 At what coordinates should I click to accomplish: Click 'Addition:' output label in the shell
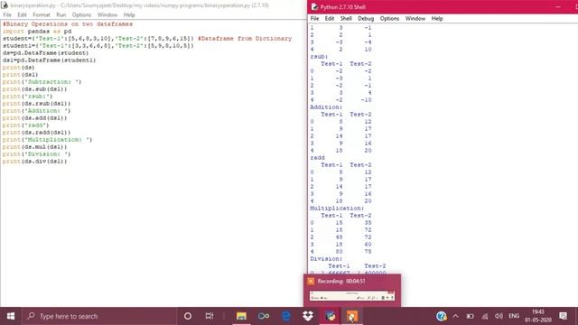326,107
